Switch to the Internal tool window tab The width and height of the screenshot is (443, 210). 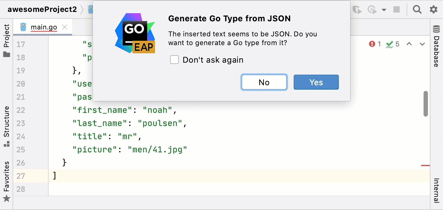tap(436, 191)
